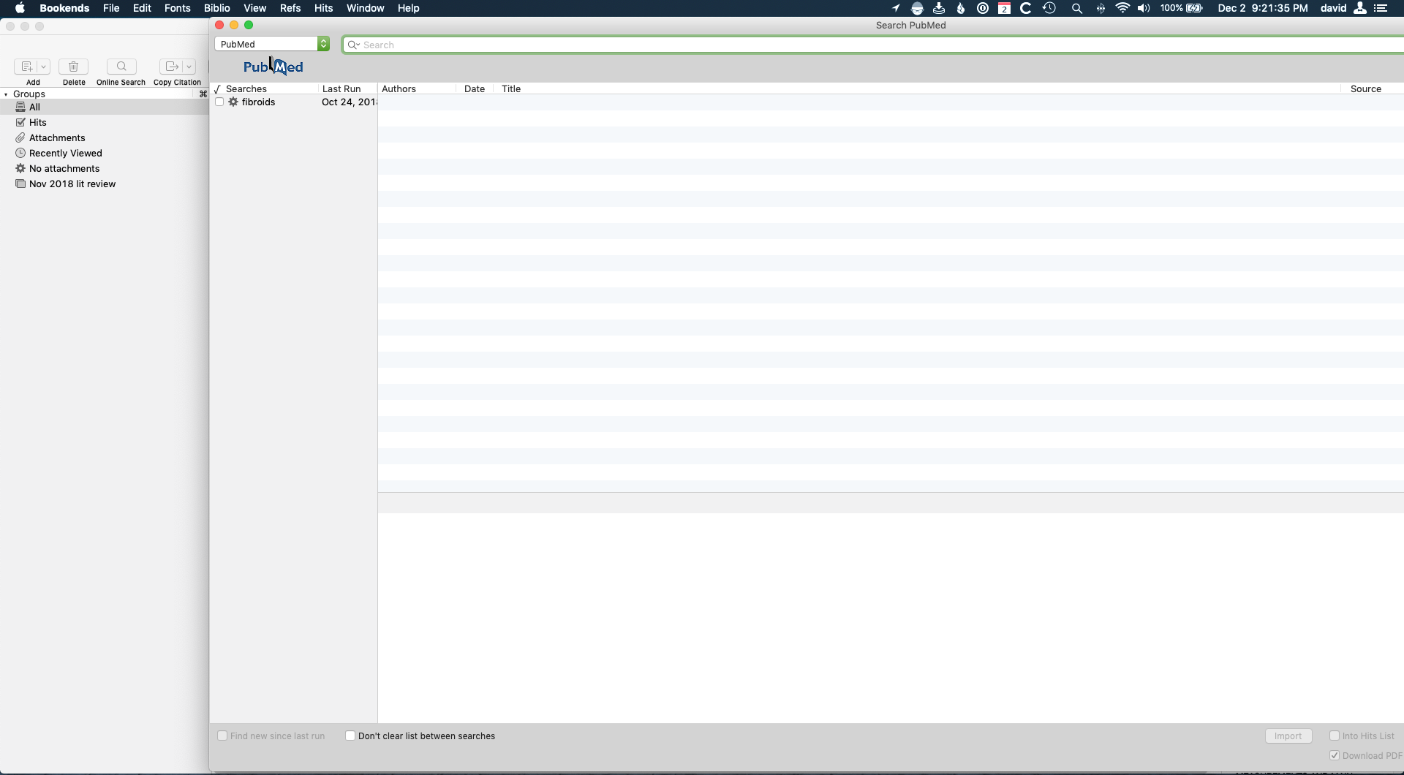Click gear icon beside No attachments
The image size is (1404, 775).
coord(20,168)
